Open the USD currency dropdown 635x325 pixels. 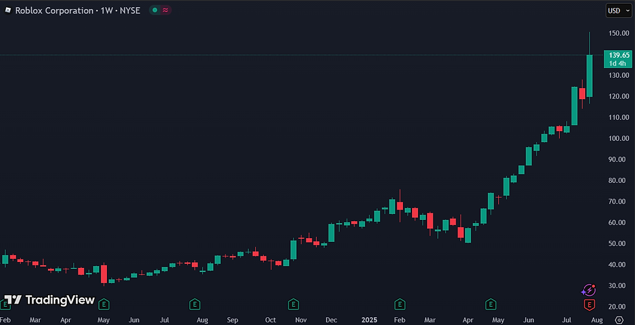point(618,10)
